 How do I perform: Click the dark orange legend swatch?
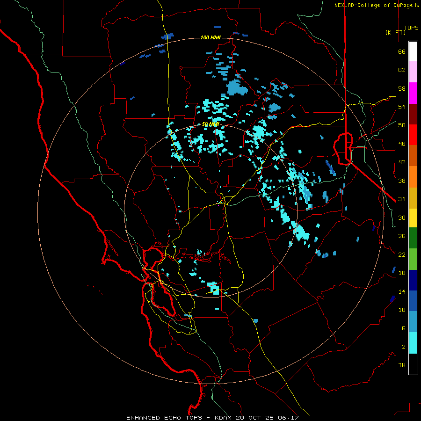pos(413,156)
